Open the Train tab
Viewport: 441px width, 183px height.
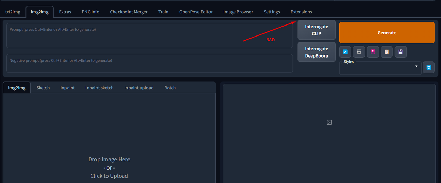(163, 12)
